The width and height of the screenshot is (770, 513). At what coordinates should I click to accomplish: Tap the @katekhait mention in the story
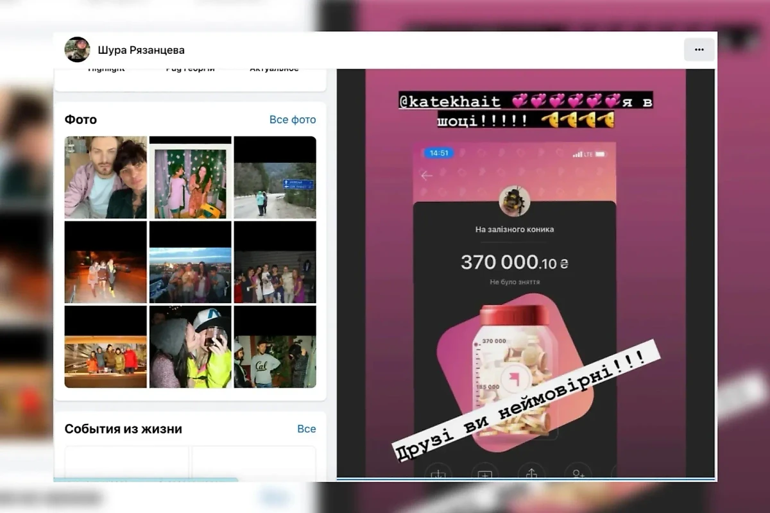coord(449,101)
